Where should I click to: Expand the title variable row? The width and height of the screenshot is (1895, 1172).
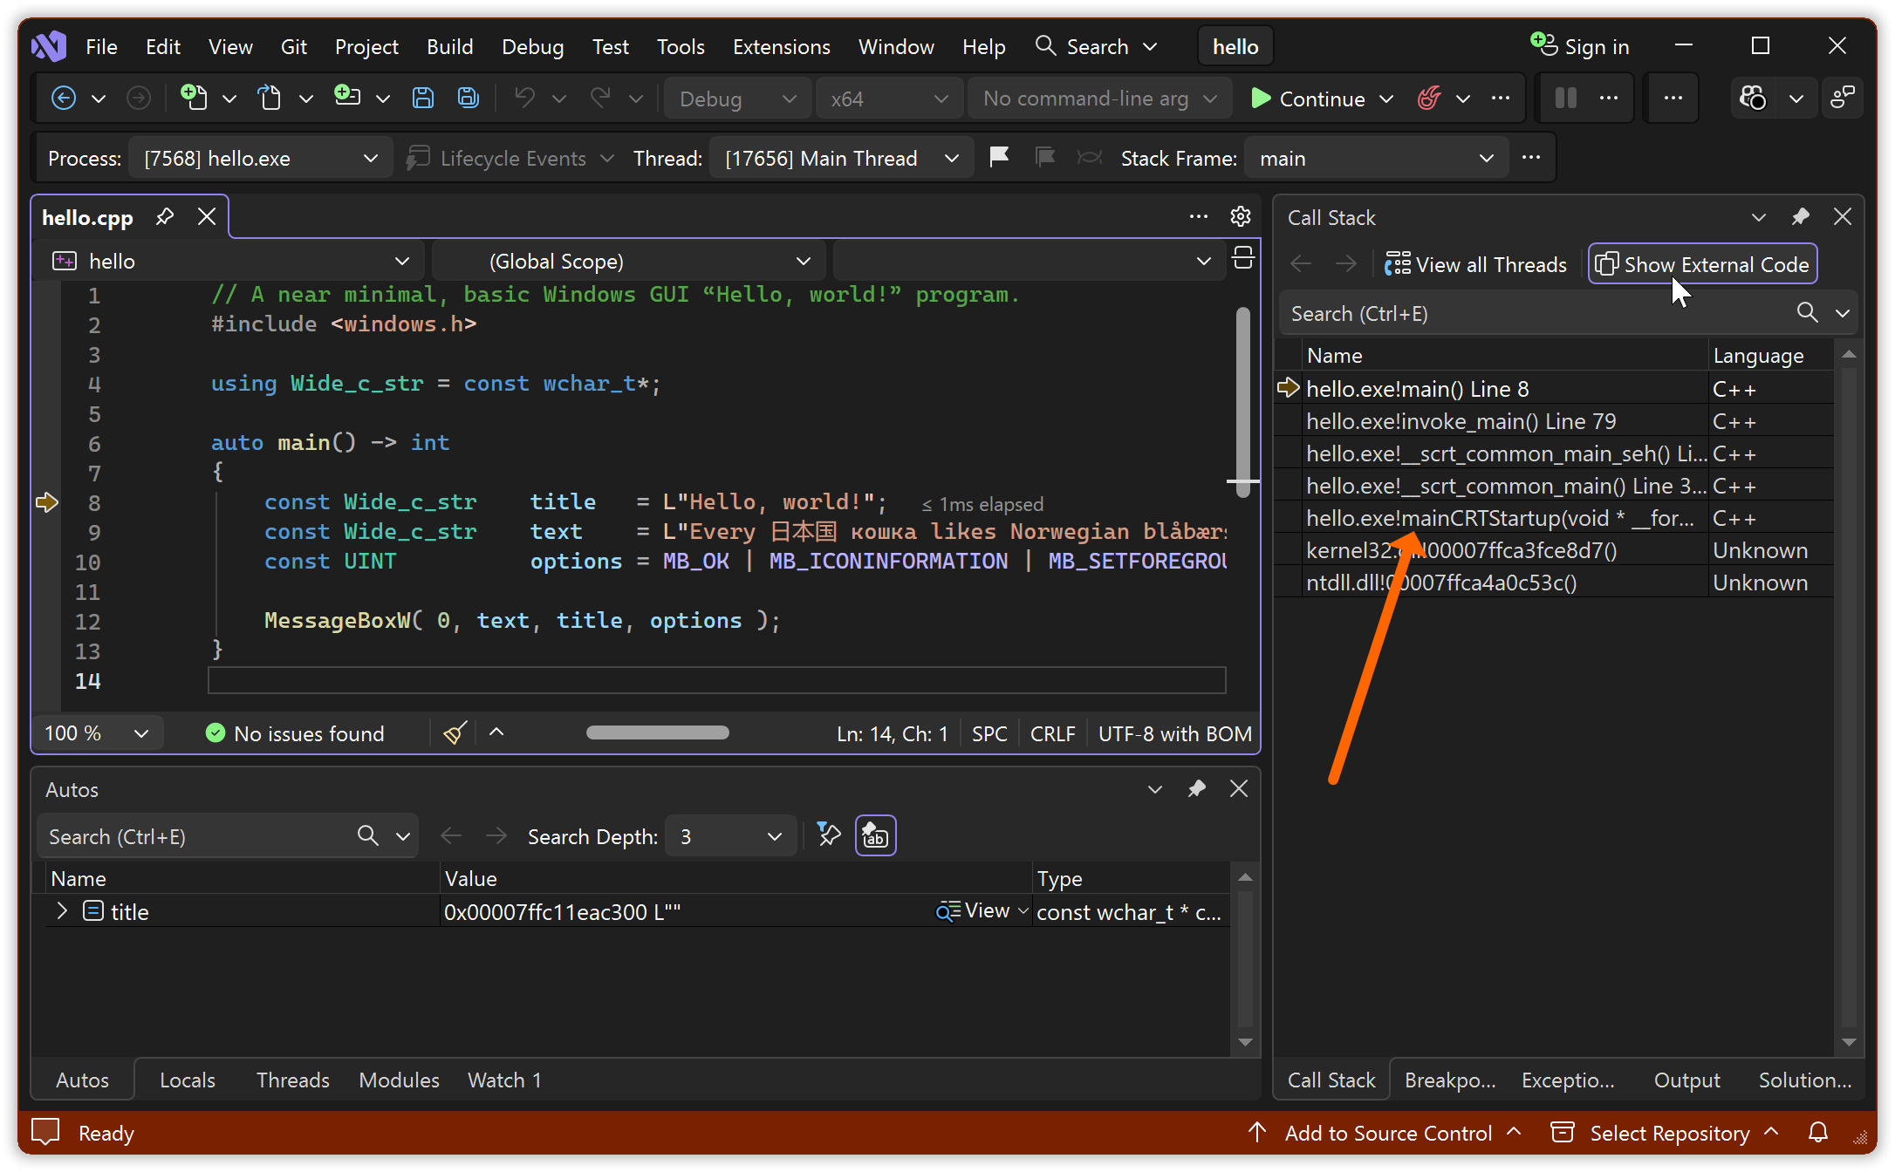tap(62, 911)
